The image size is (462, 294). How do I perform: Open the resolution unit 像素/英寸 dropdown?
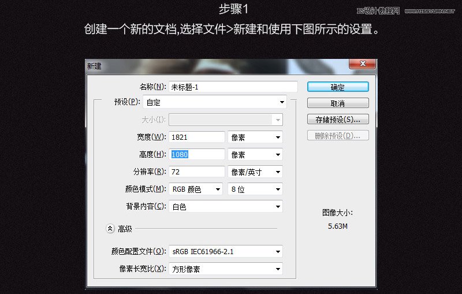coord(255,172)
